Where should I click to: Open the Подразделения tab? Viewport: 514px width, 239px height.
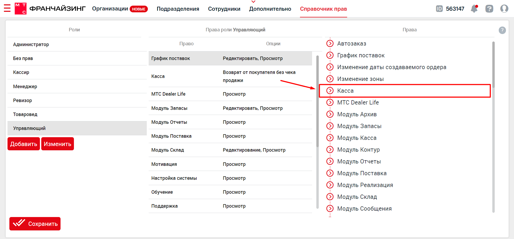tap(178, 9)
